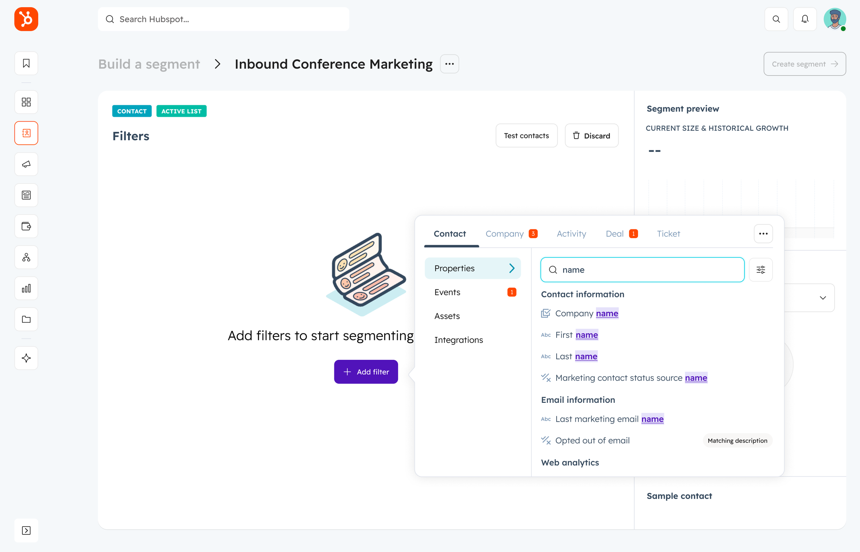Open segment name more options menu
Image resolution: width=860 pixels, height=552 pixels.
pos(449,64)
